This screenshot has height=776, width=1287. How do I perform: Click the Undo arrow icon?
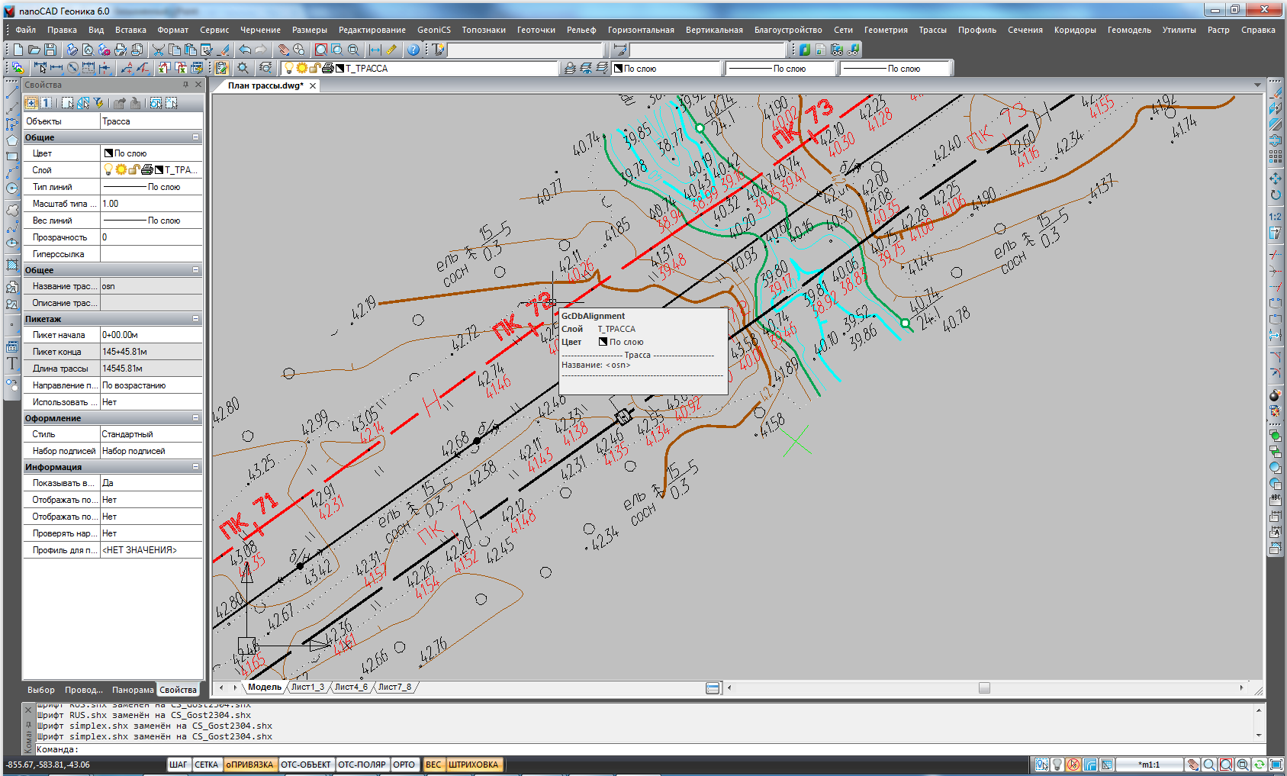(245, 50)
